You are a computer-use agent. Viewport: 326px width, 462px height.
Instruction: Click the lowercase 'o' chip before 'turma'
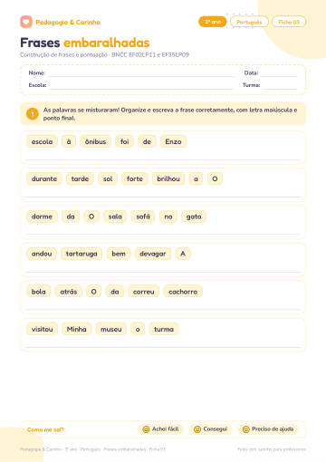(x=138, y=329)
